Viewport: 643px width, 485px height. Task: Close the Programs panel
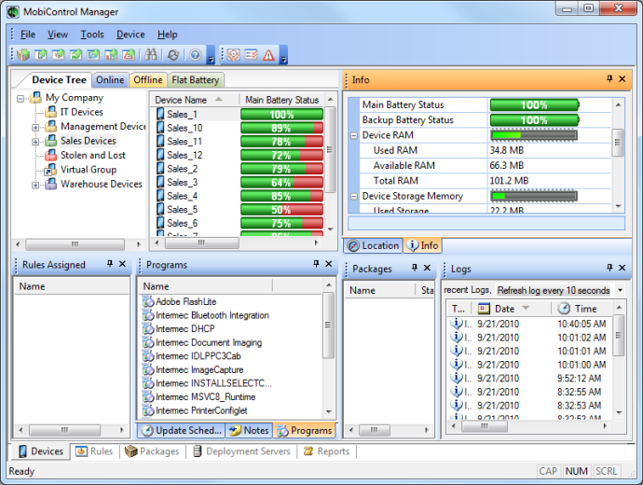[x=328, y=264]
